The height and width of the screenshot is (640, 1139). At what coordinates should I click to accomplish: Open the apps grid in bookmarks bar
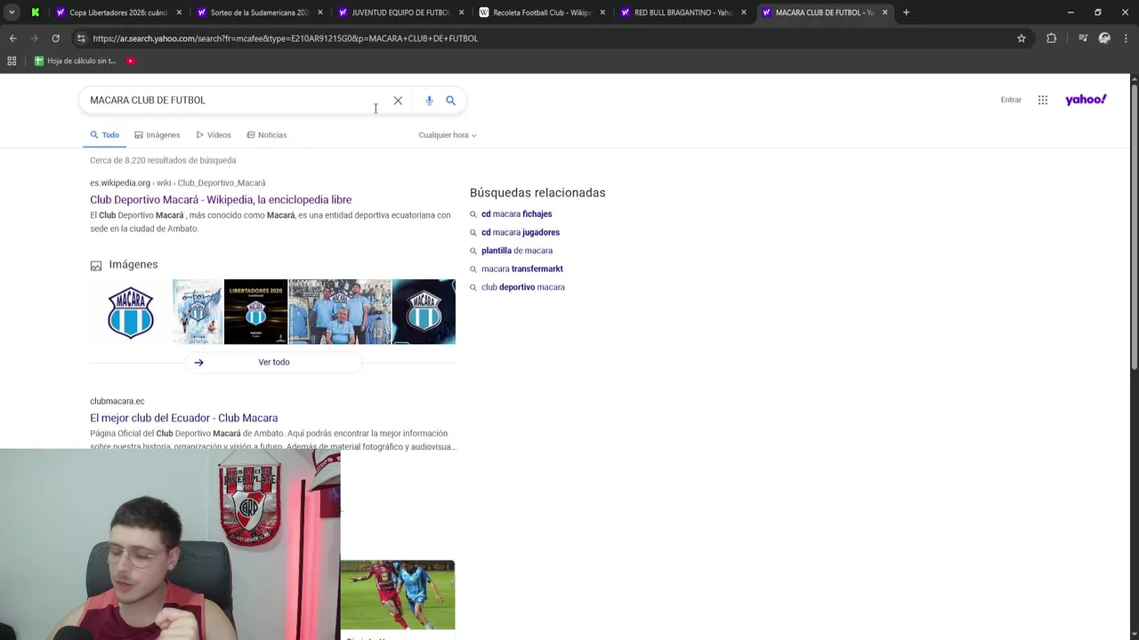[12, 60]
